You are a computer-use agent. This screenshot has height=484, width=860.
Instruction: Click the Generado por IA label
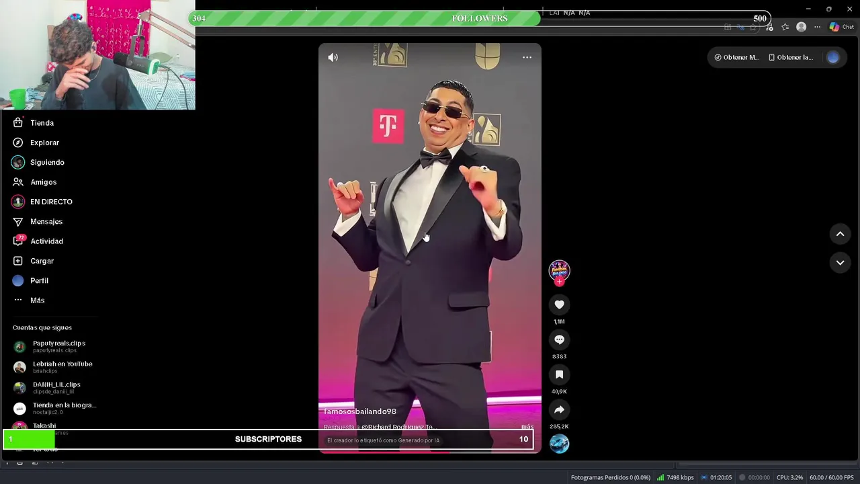[x=383, y=440]
